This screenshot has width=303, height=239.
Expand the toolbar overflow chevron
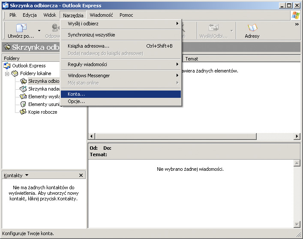tap(297, 24)
